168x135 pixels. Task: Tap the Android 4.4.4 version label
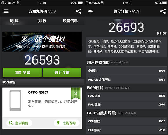click(x=119, y=63)
